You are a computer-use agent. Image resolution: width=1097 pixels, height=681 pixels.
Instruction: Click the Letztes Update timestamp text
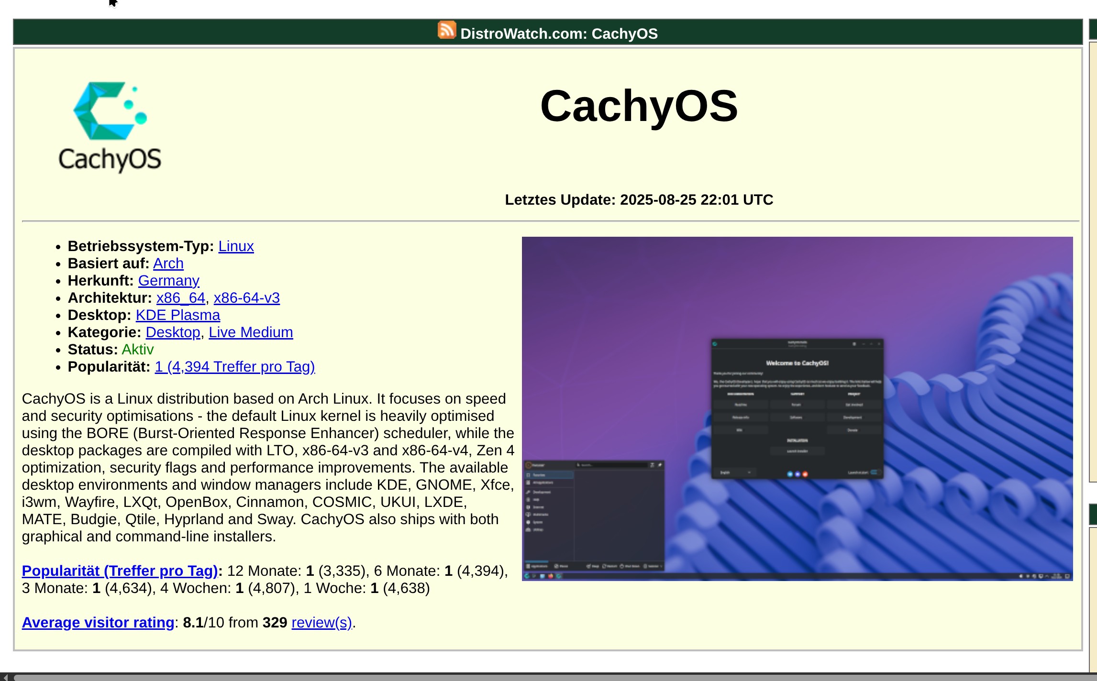point(639,200)
